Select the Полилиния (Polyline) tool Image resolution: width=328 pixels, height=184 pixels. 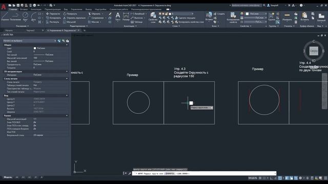[15, 16]
